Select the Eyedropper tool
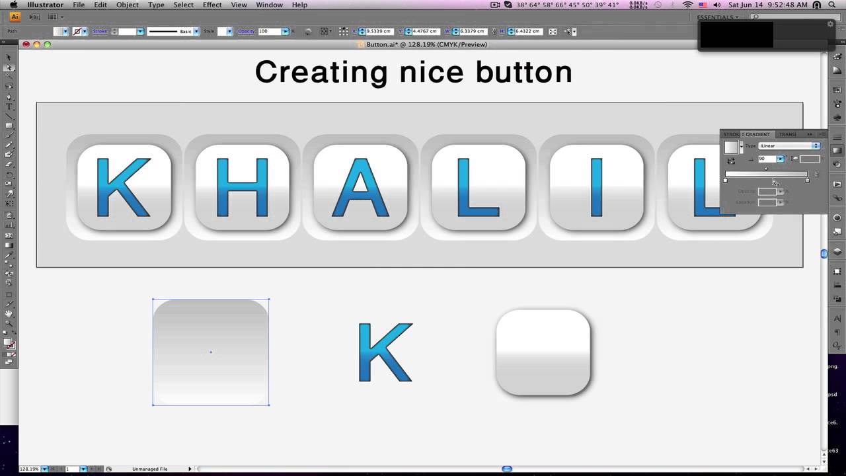846x476 pixels. [9, 254]
